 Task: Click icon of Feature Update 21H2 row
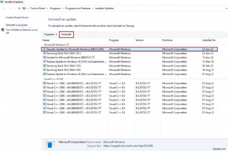(x=45, y=62)
